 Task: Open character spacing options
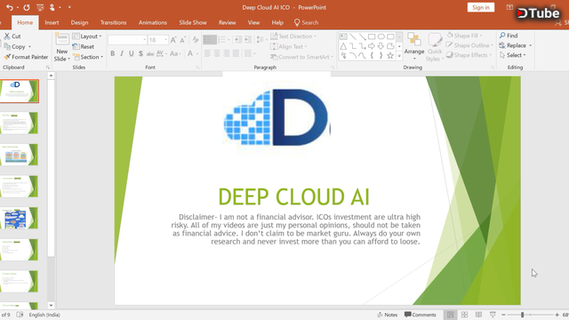click(x=162, y=53)
